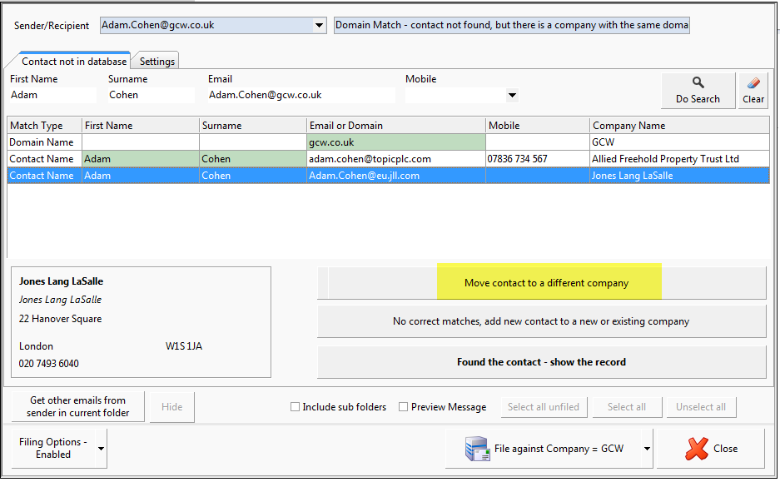Enable Include sub folders checkbox

tap(295, 407)
